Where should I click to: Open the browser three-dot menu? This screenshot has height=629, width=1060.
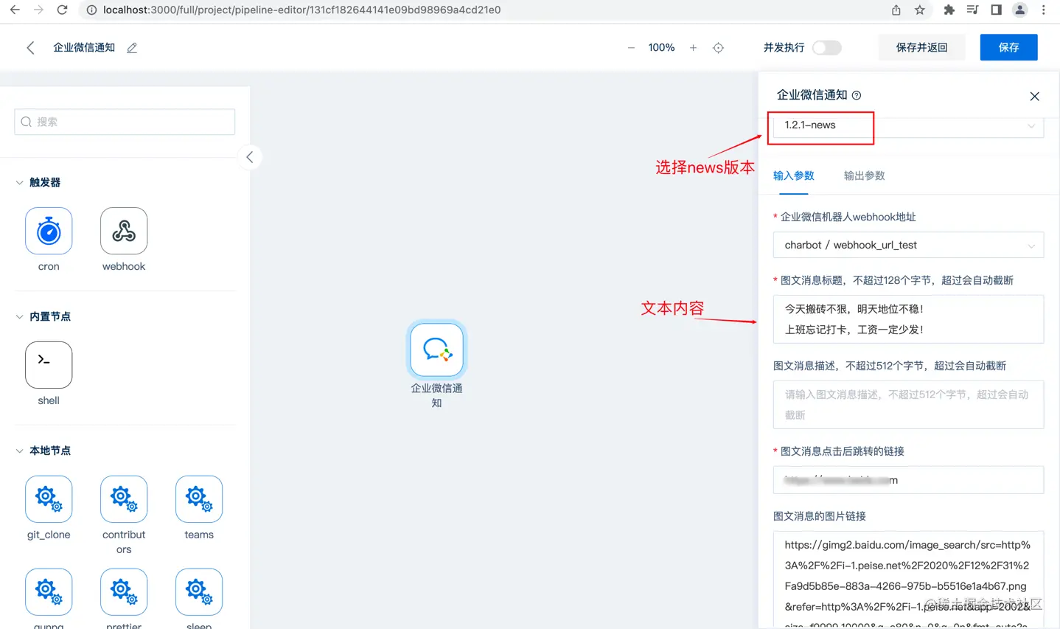(1044, 10)
